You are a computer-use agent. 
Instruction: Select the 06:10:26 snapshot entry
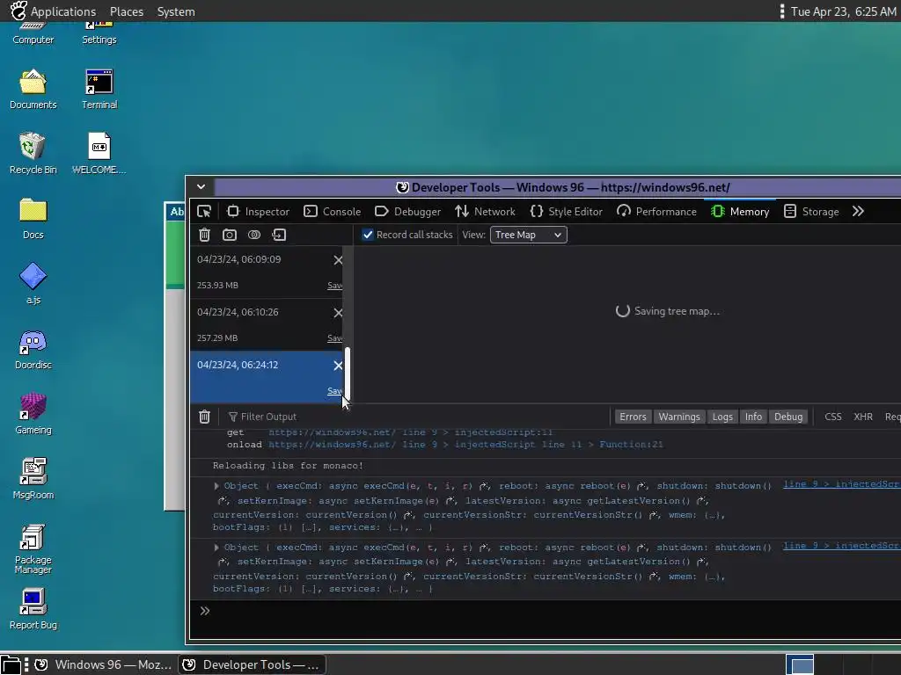click(x=266, y=325)
